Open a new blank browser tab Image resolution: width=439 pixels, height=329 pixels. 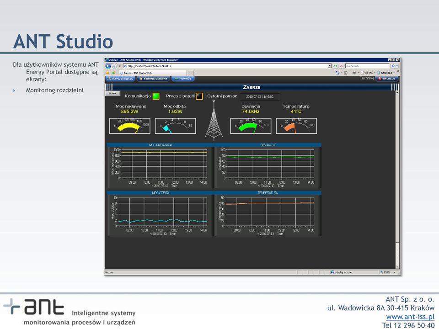click(190, 73)
